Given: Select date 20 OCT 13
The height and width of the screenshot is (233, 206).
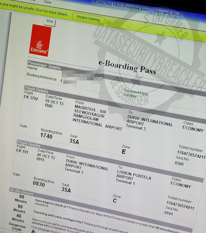Looking at the screenshot, I should pos(46,156).
